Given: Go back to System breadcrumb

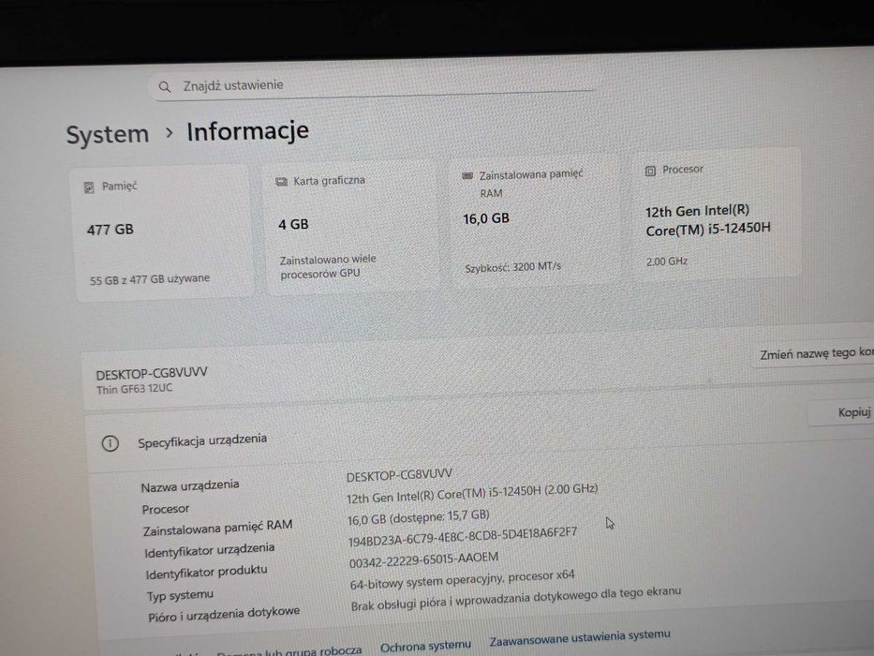Looking at the screenshot, I should pyautogui.click(x=108, y=134).
